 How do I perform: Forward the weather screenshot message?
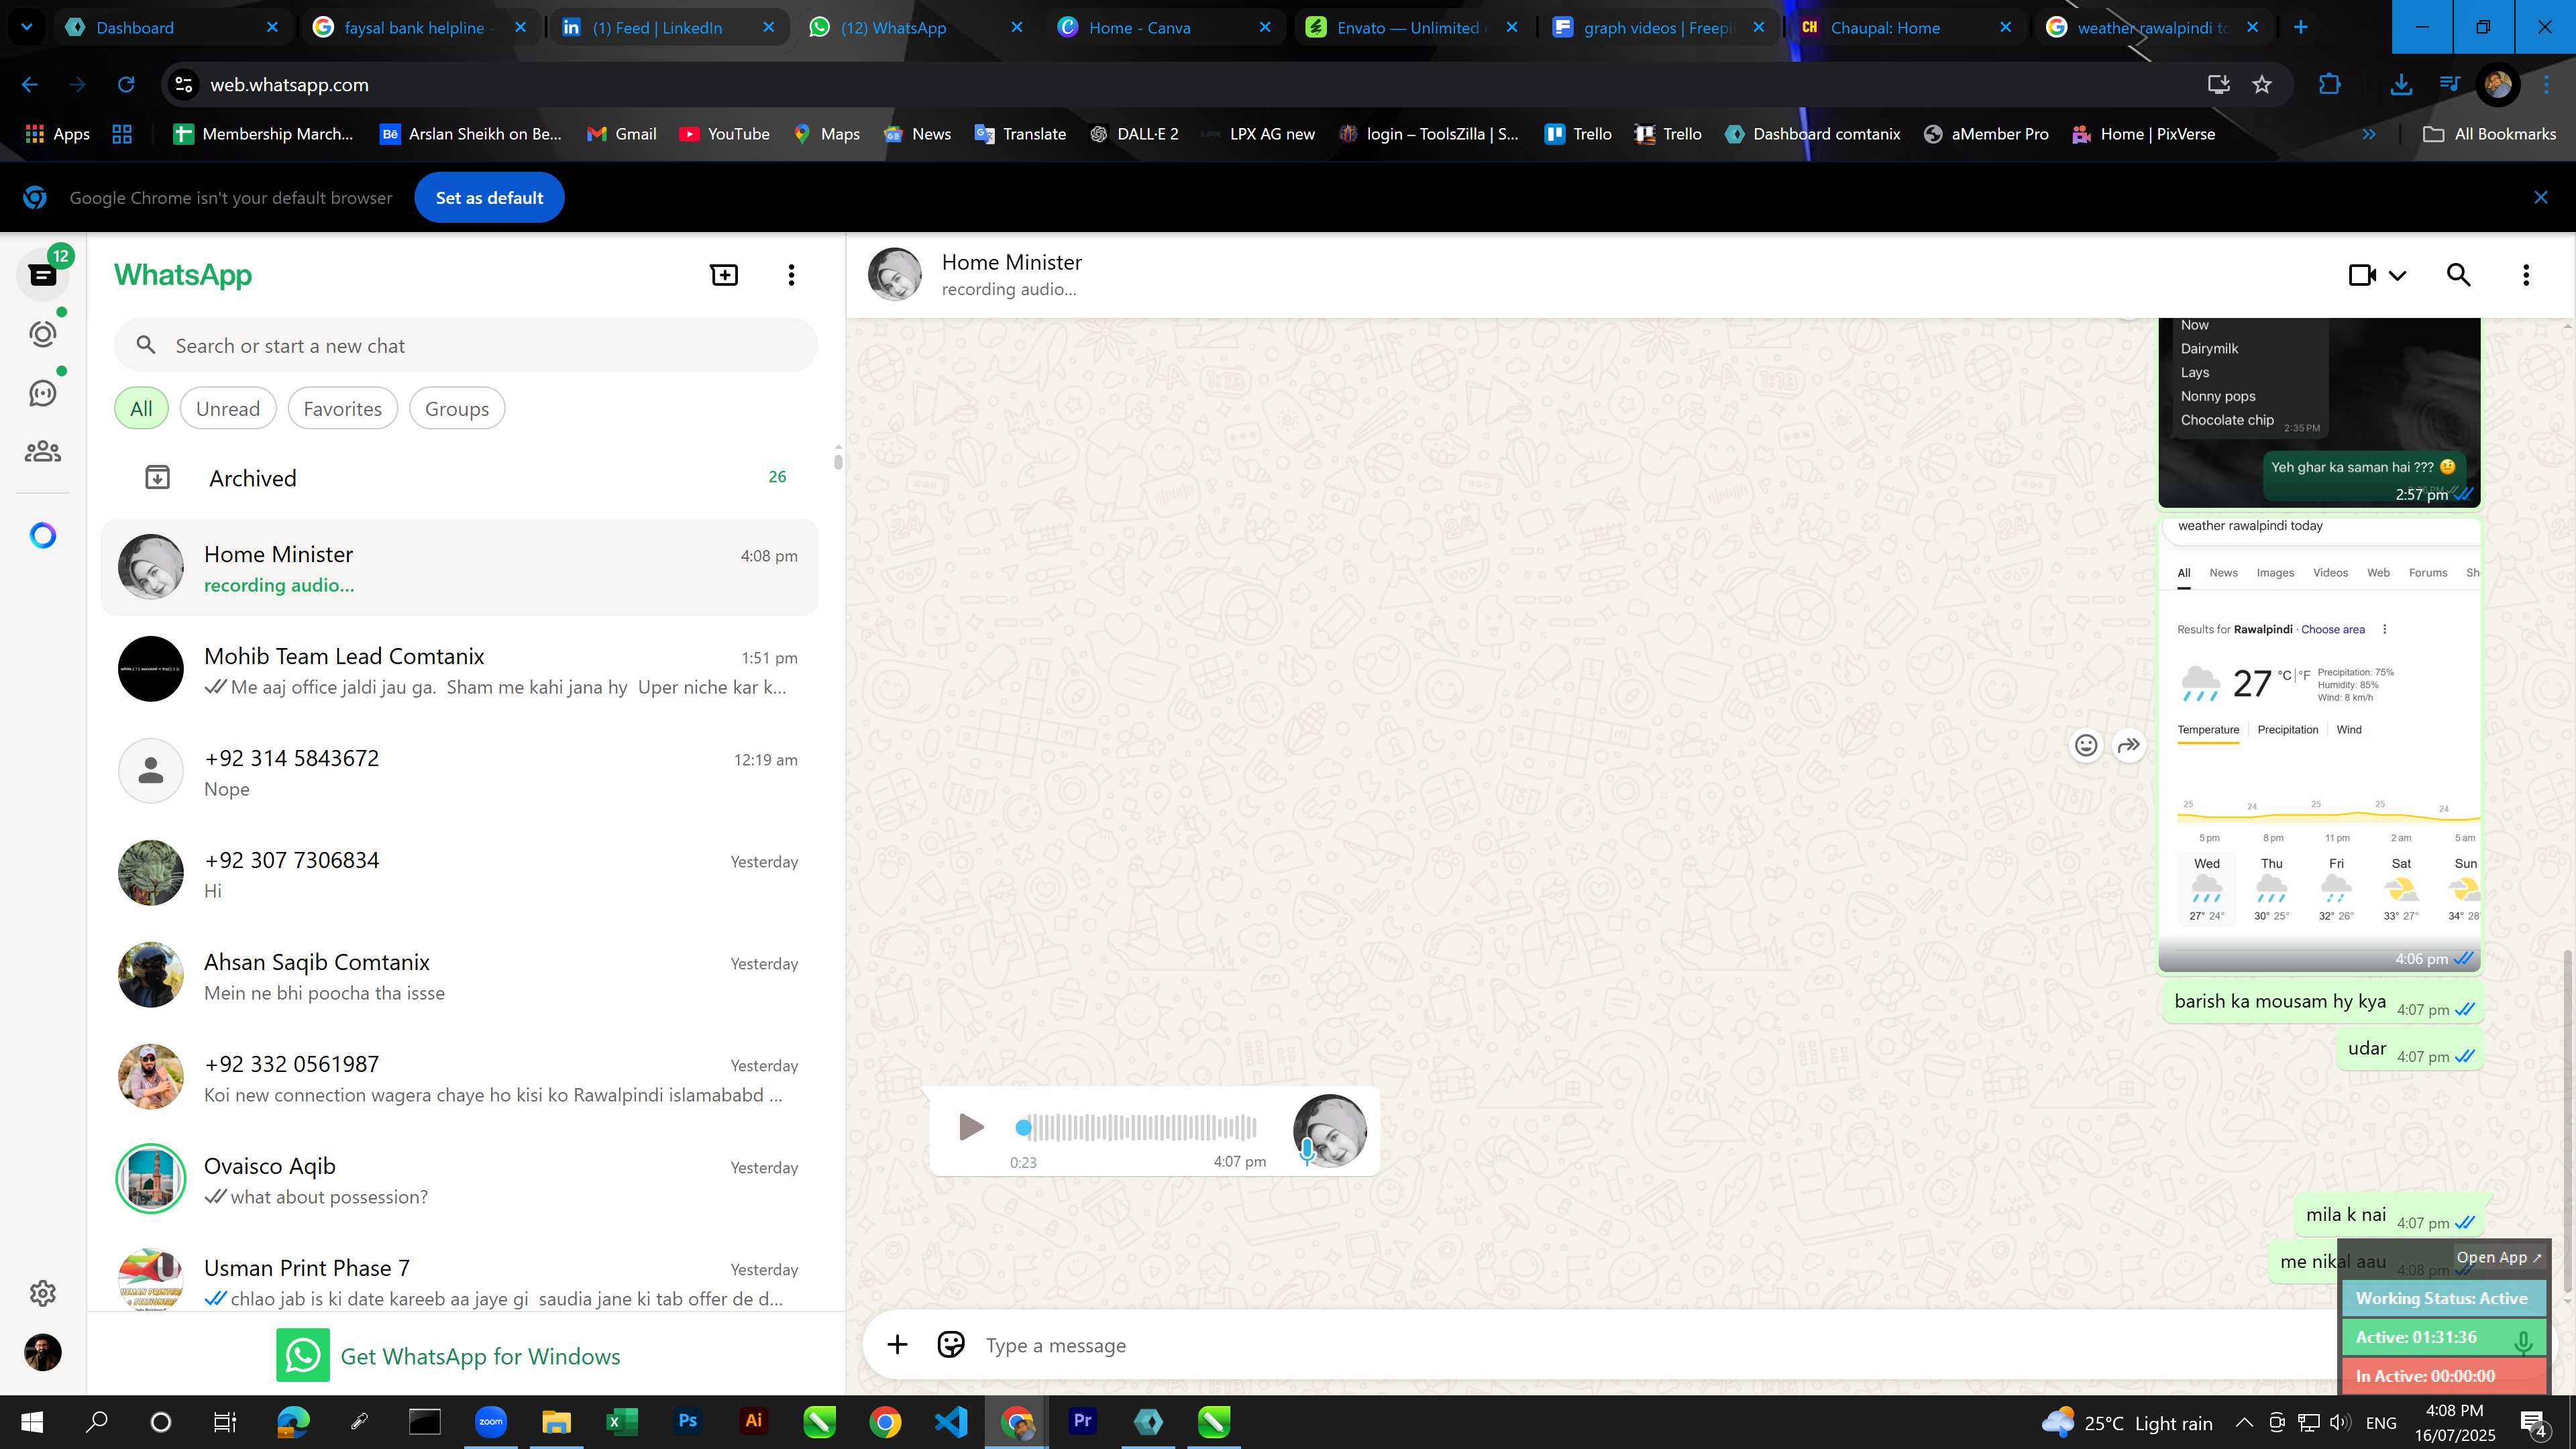coord(2129,745)
